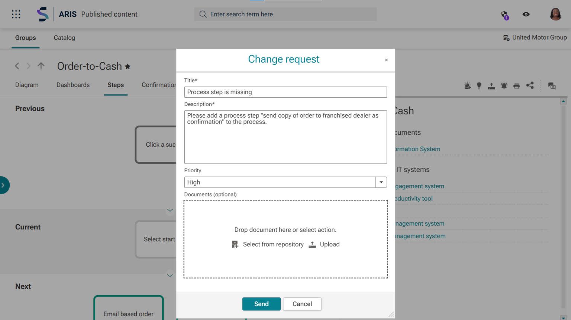This screenshot has width=571, height=320.
Task: Open the Catalog tab
Action: tap(64, 38)
